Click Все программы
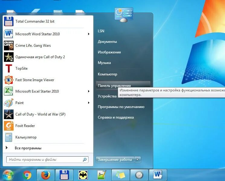 pos(28,148)
